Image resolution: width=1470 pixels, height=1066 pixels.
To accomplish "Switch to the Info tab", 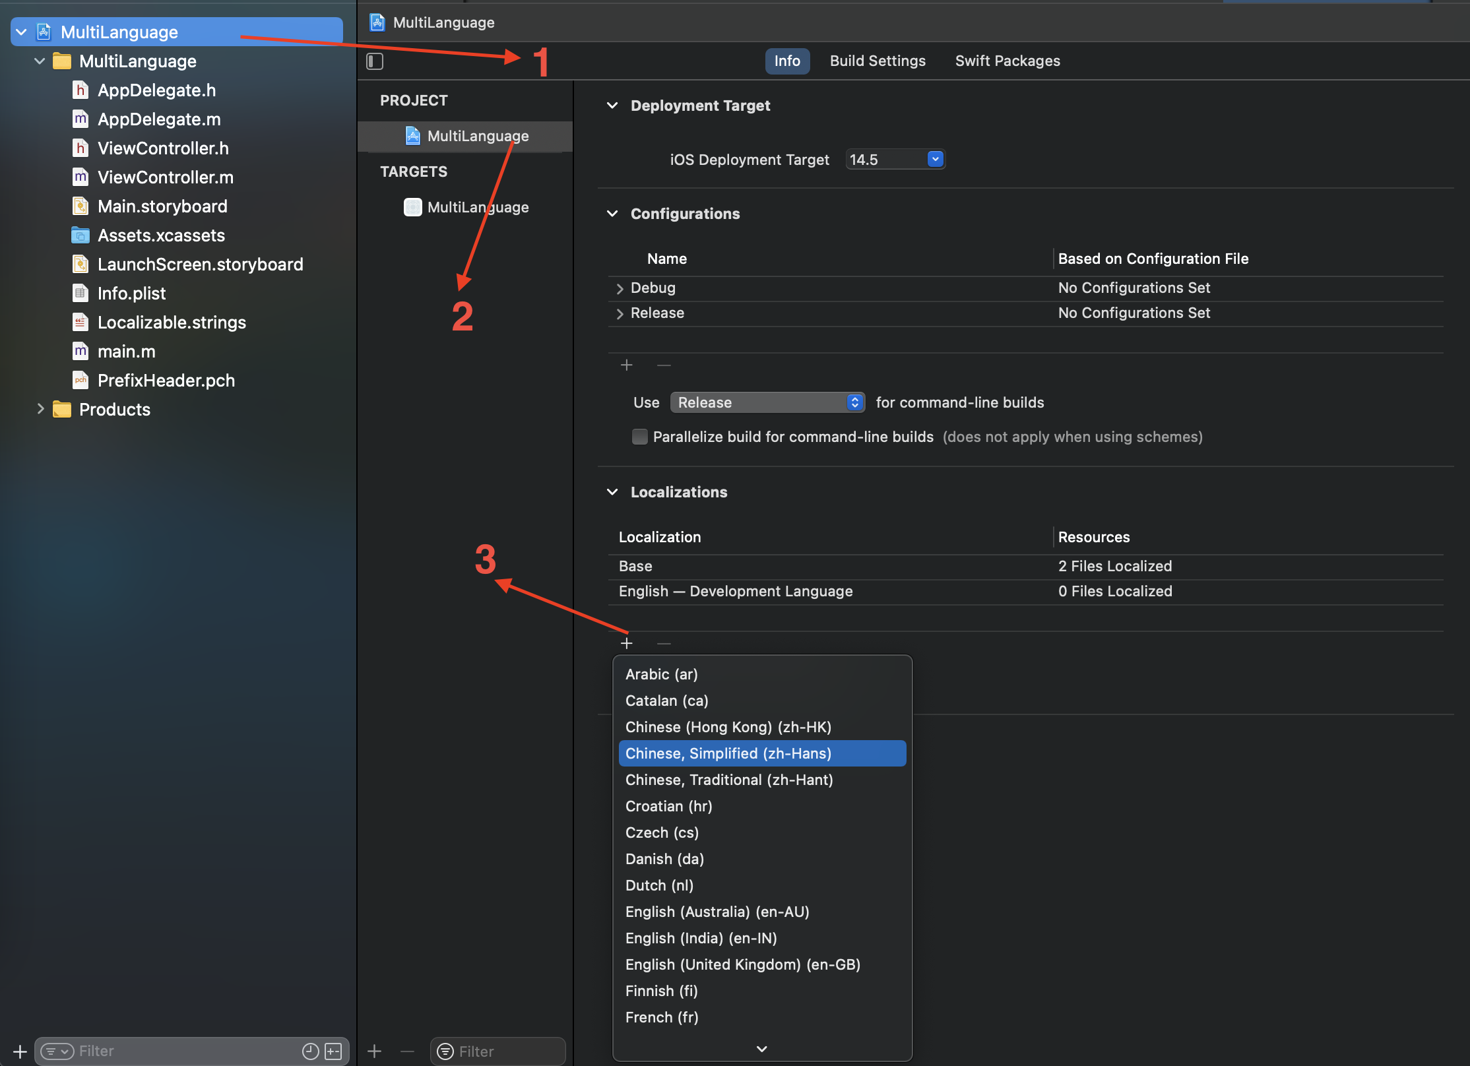I will click(787, 61).
